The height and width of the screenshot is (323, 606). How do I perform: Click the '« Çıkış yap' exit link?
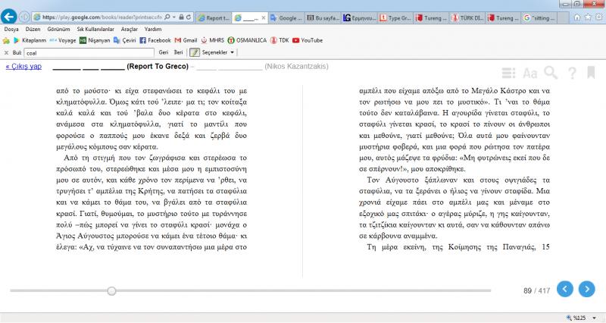(x=23, y=66)
